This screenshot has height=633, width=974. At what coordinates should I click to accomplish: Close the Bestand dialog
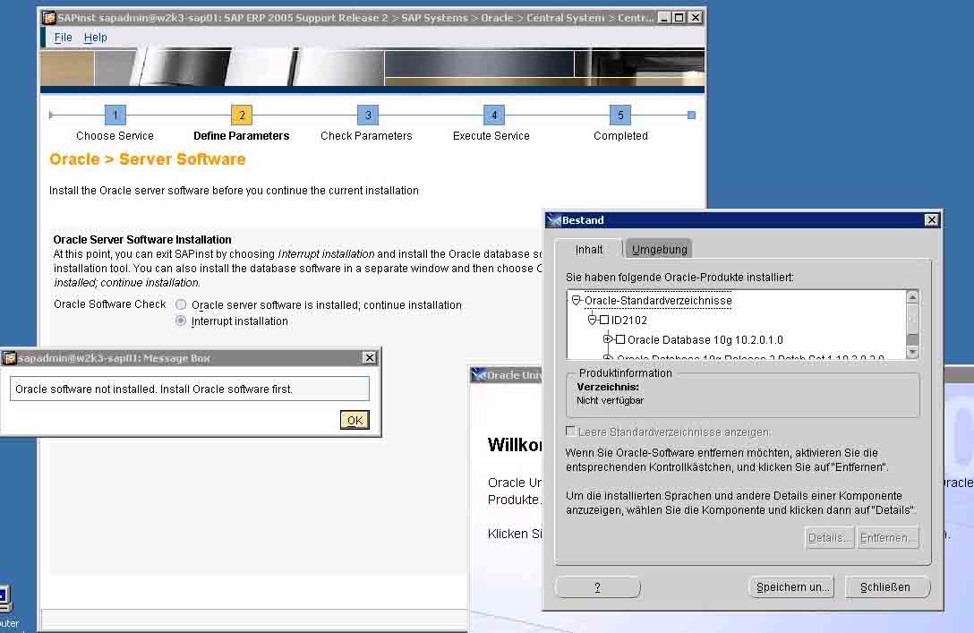point(931,220)
